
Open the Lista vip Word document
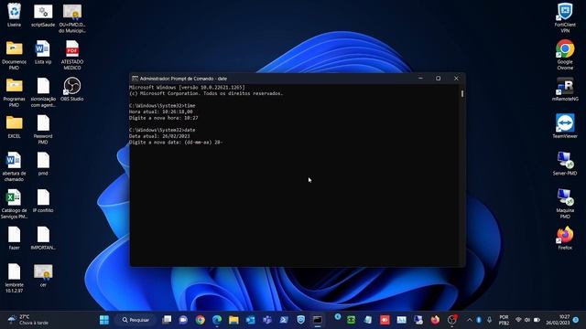[x=43, y=52]
